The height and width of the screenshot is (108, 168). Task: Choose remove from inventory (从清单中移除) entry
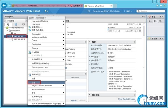(x=46, y=97)
